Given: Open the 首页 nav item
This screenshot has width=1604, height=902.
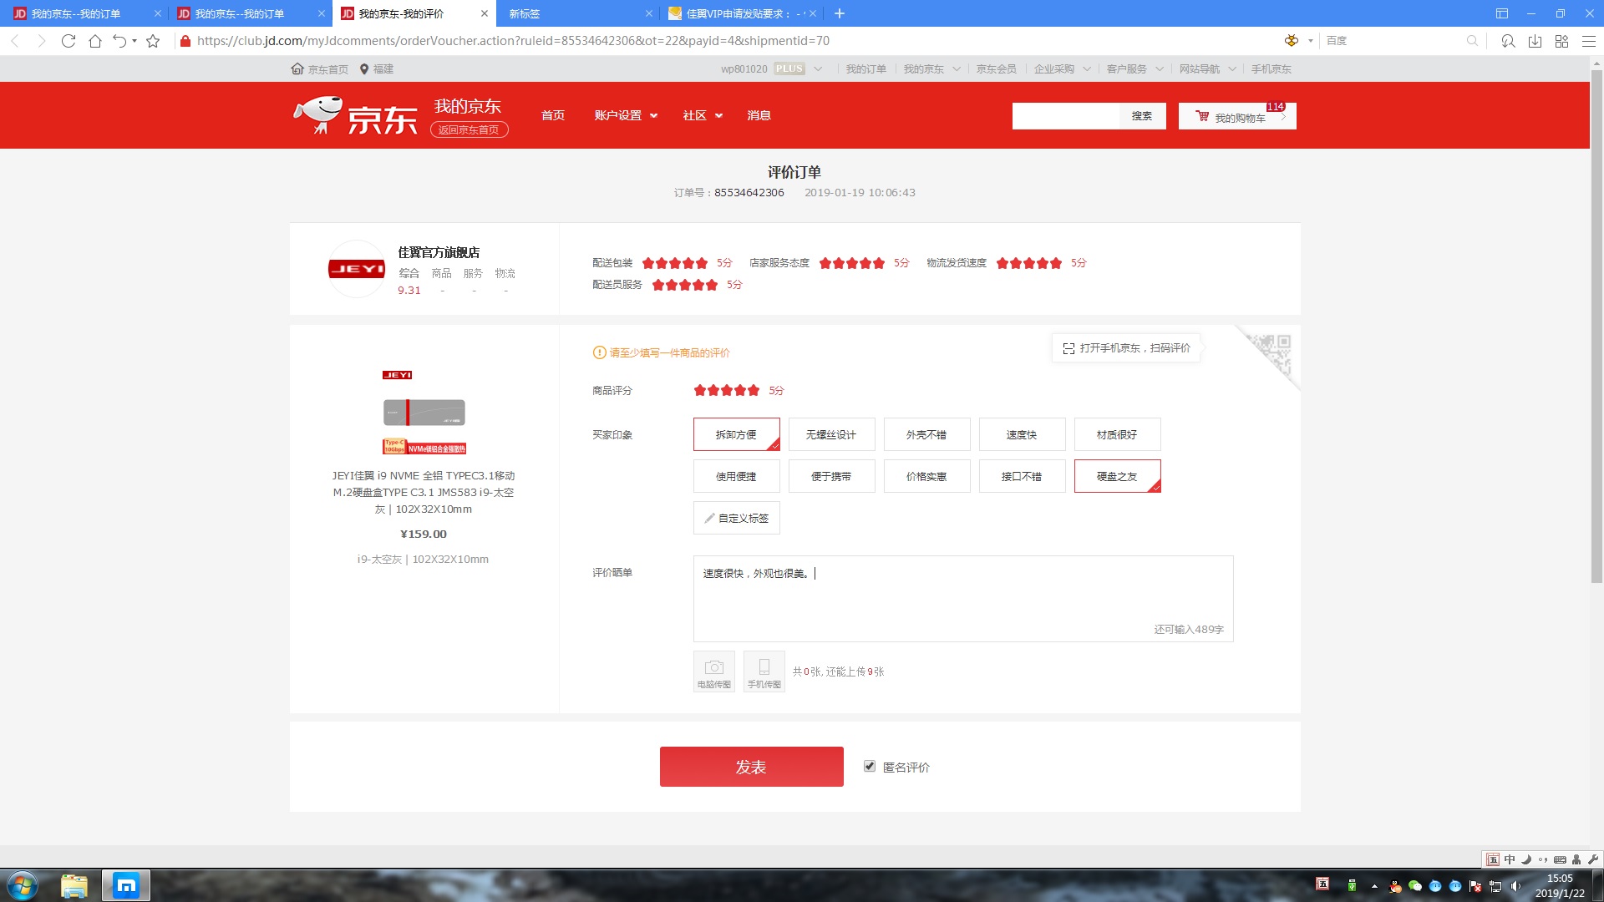Looking at the screenshot, I should 553,115.
